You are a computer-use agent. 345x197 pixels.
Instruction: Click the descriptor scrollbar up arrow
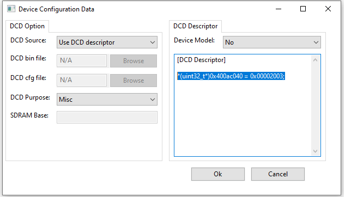point(316,60)
